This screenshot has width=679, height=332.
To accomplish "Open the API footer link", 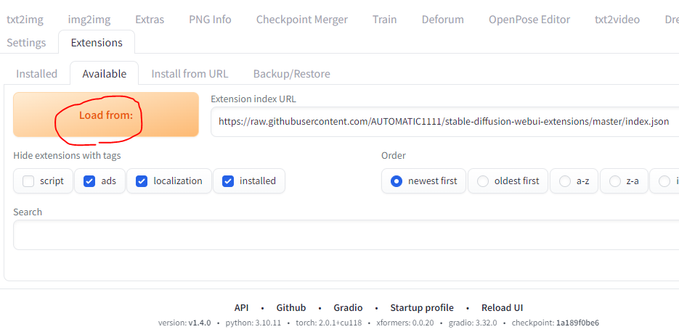I will [241, 308].
